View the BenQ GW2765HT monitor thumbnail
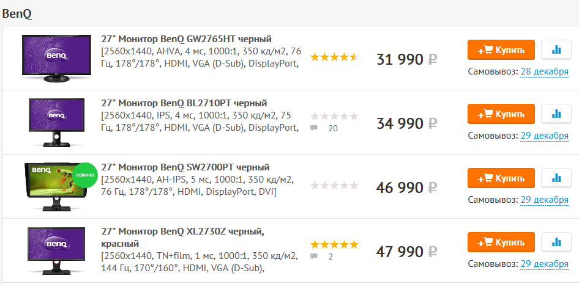The image size is (579, 284). [56, 59]
